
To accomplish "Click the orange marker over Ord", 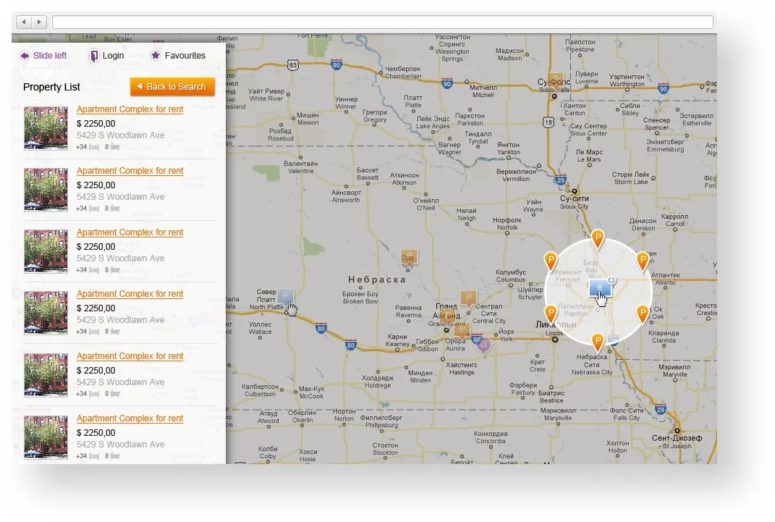I will click(x=409, y=257).
